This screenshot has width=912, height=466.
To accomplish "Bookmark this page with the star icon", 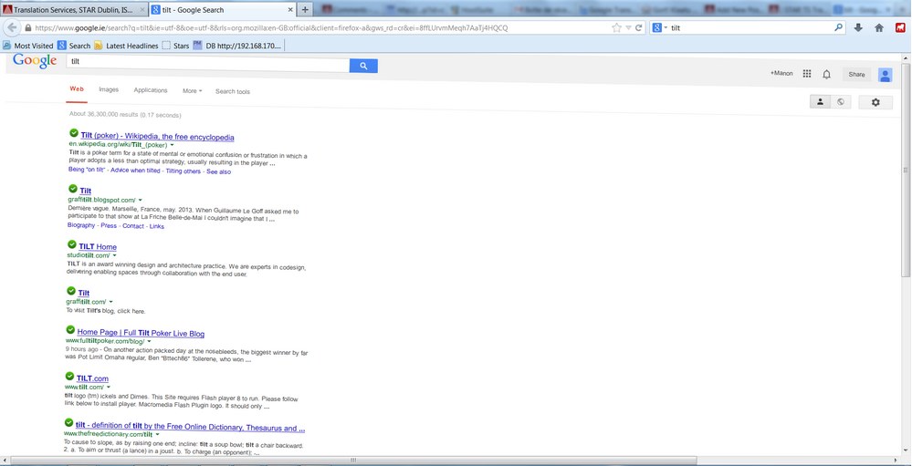I will pyautogui.click(x=616, y=28).
